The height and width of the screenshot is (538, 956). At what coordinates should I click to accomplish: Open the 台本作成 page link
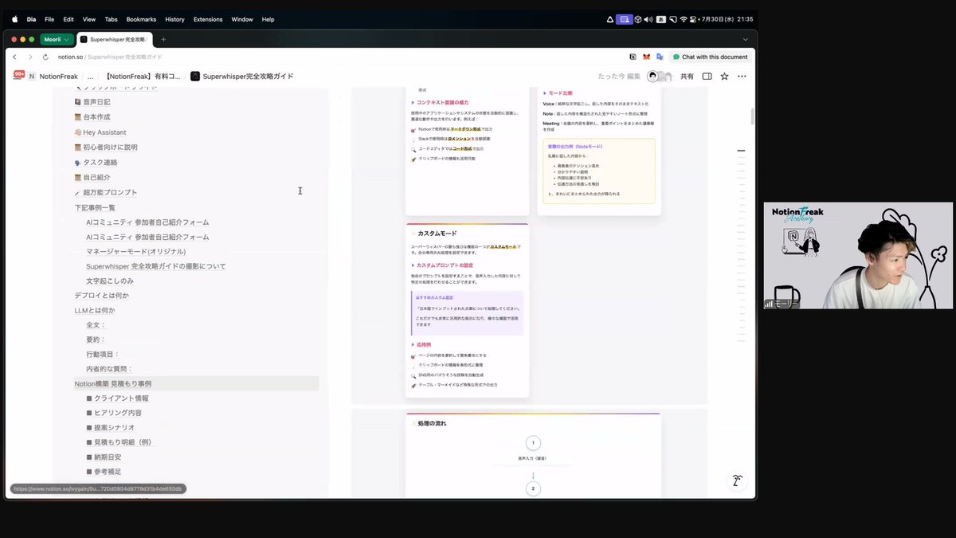pos(92,117)
